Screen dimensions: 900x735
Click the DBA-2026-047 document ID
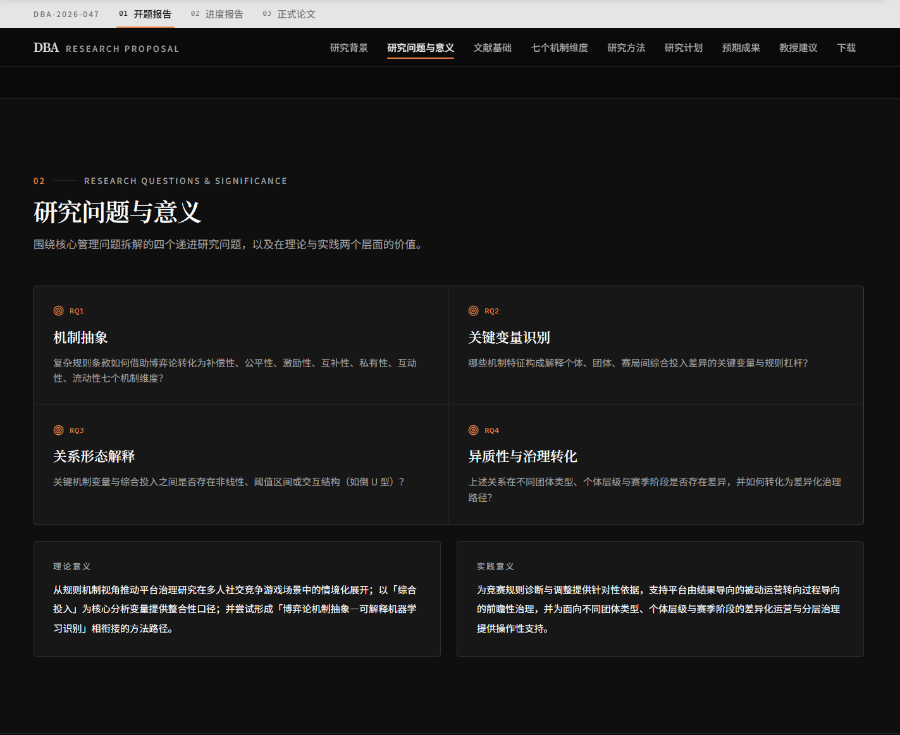click(x=66, y=15)
